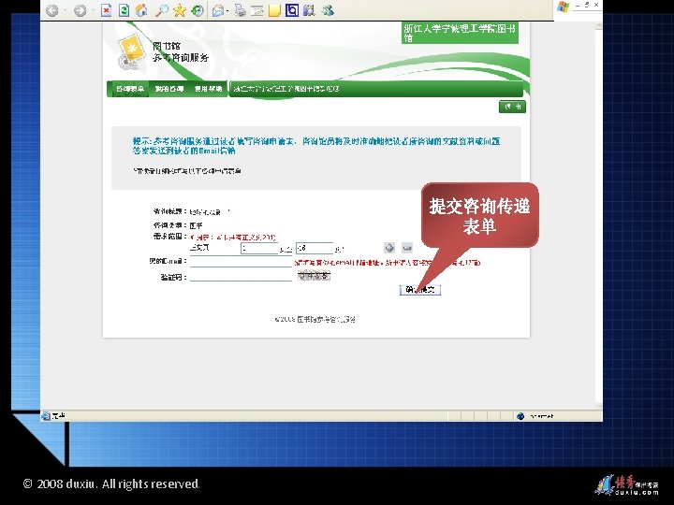Expand the Back button history dropdown arrow
The image size is (674, 505).
(x=65, y=10)
